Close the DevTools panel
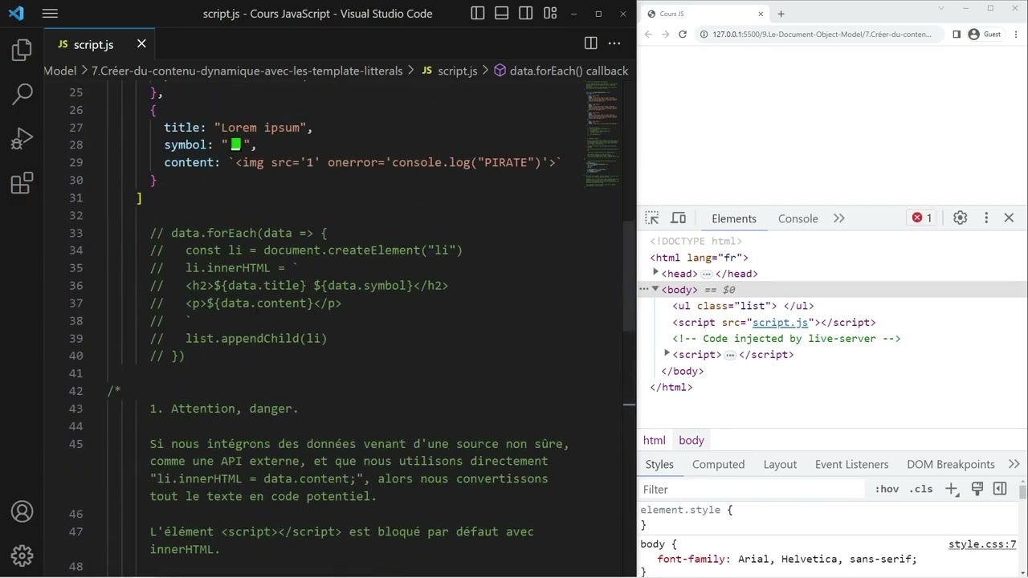This screenshot has width=1028, height=578. coord(1010,218)
